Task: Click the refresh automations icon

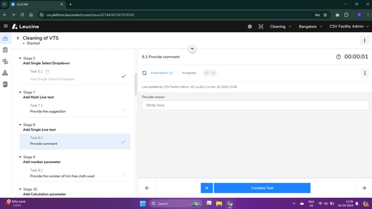Action: [144, 73]
